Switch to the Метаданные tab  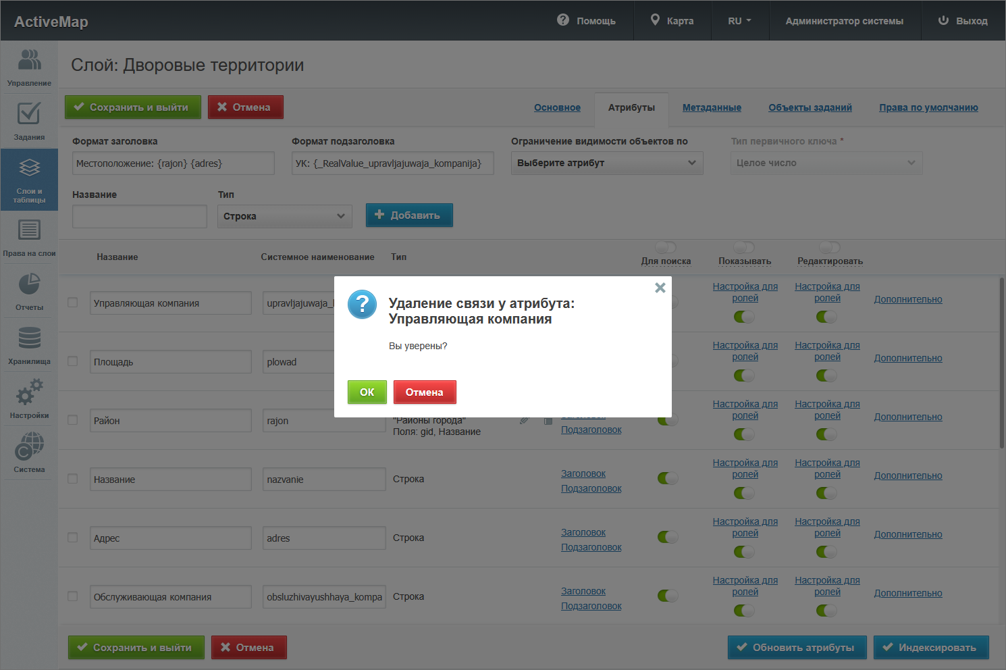click(x=712, y=107)
